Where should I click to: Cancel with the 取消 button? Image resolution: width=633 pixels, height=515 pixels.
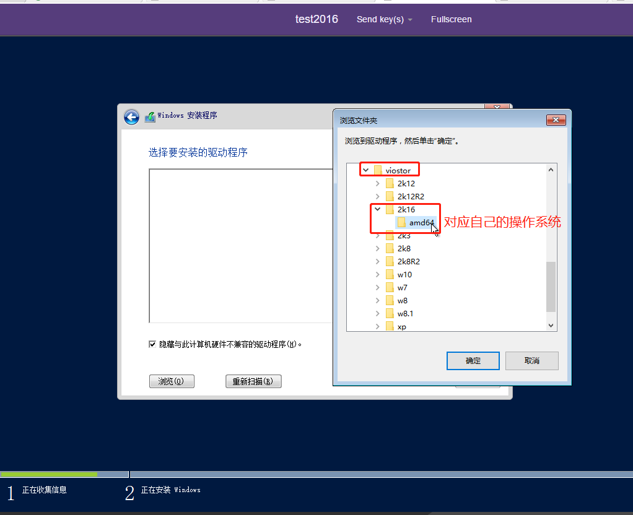[531, 360]
